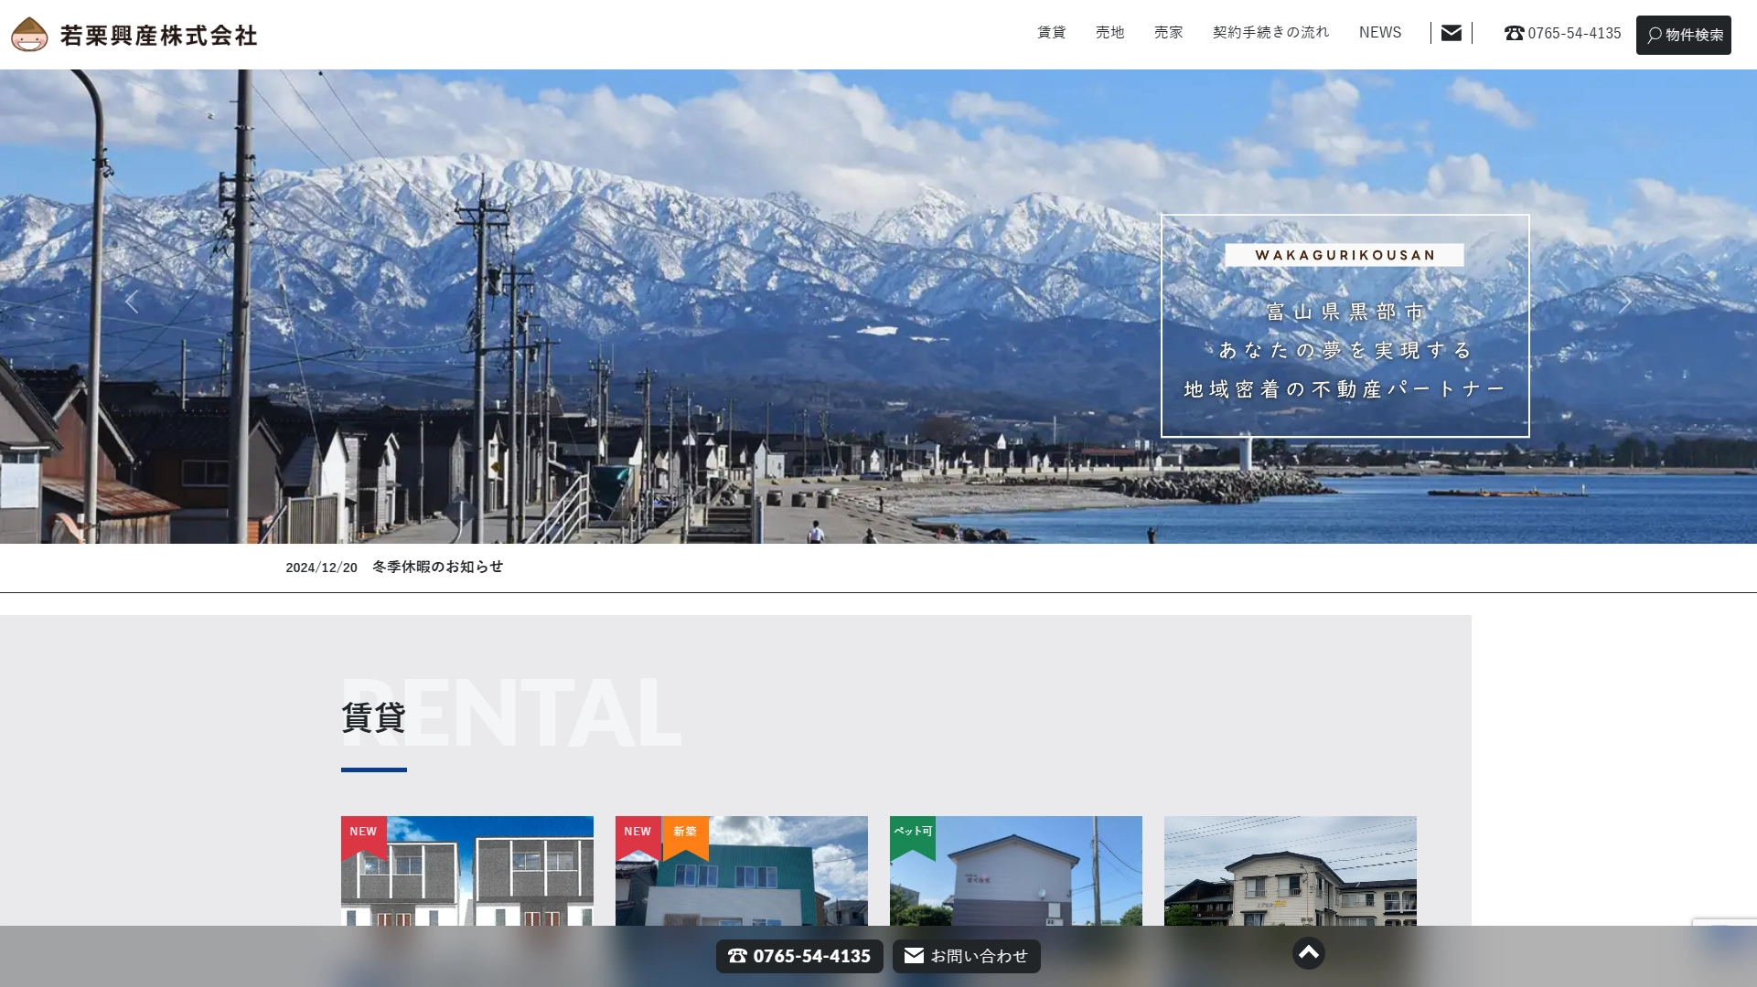The height and width of the screenshot is (987, 1757).
Task: Open the 冬季休暇のお知らせ news link
Action: click(x=437, y=567)
